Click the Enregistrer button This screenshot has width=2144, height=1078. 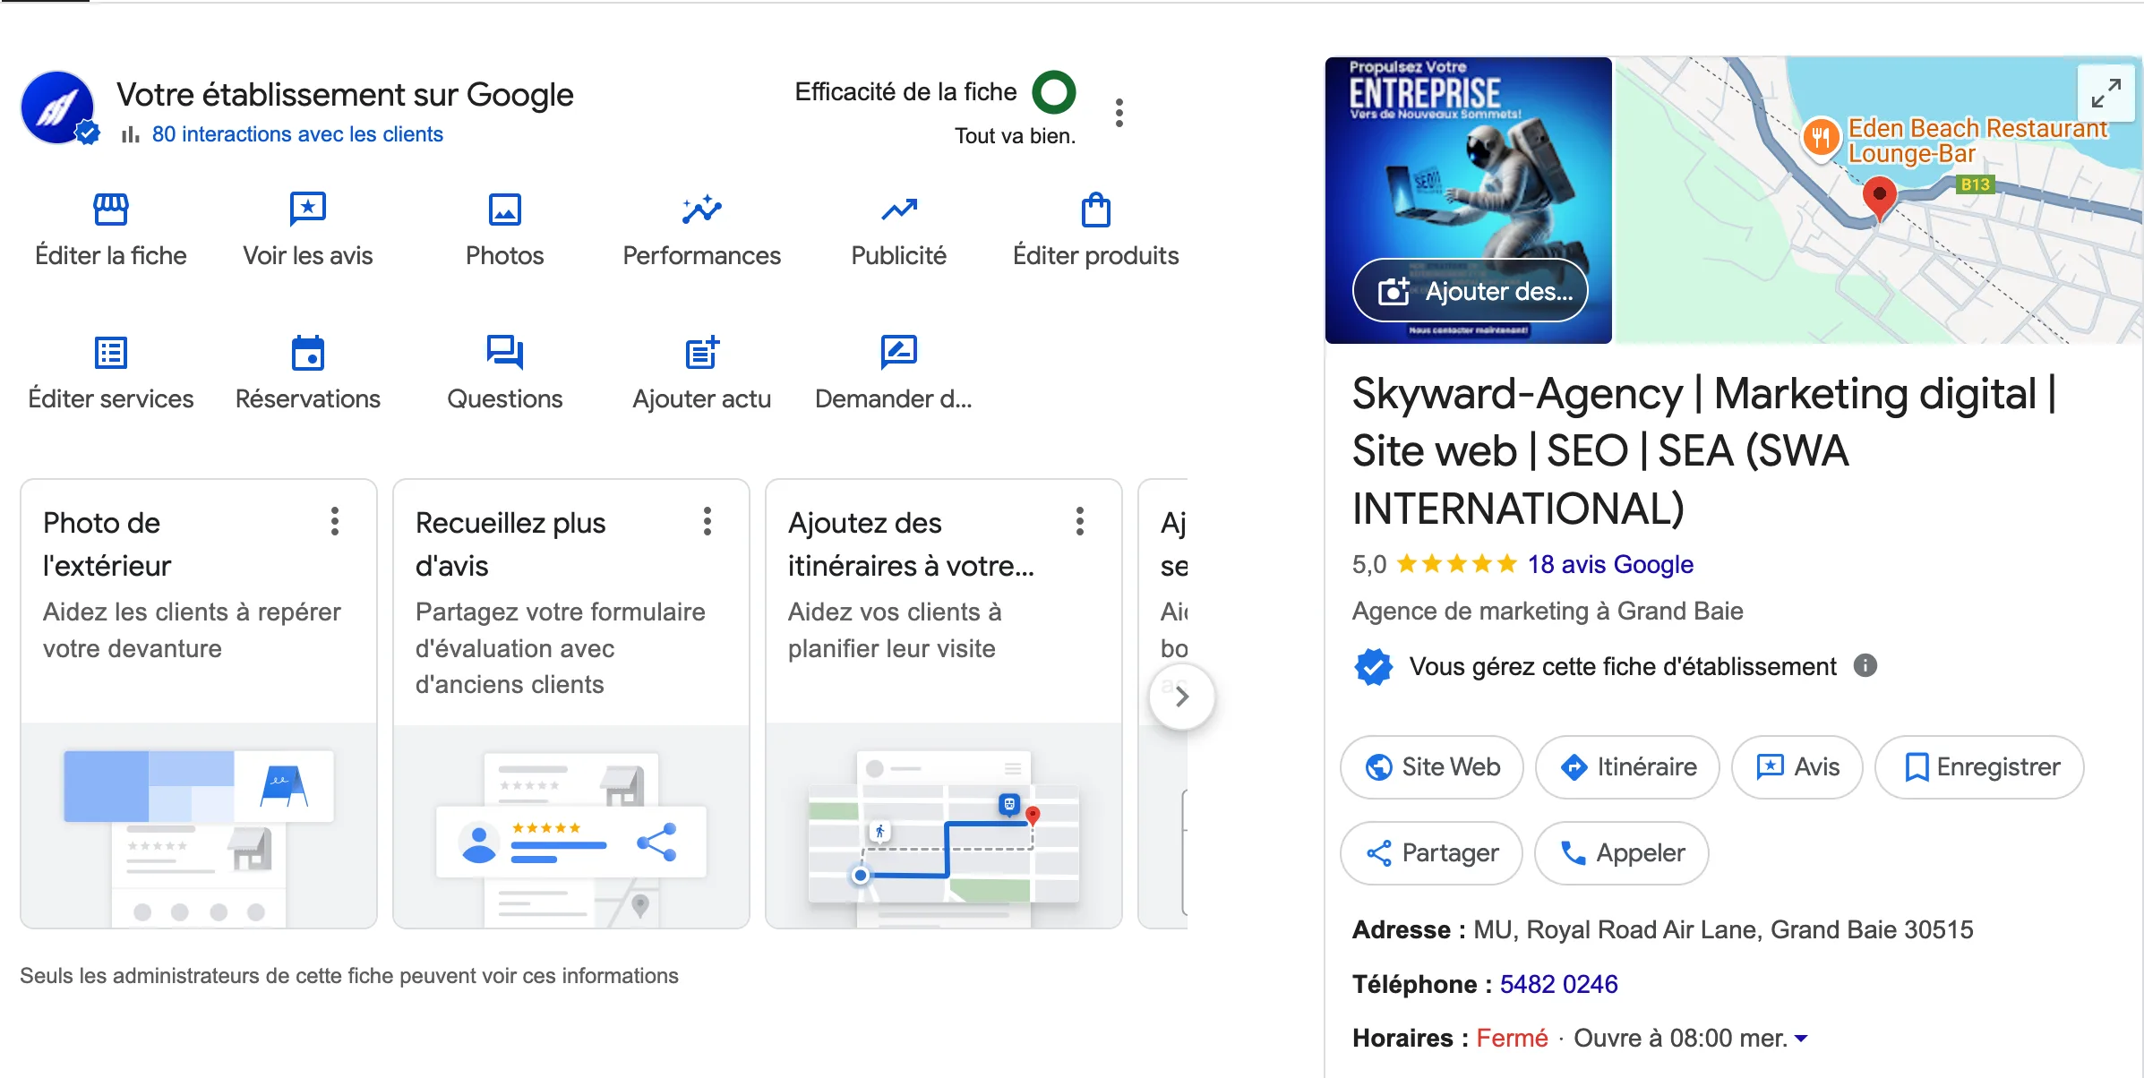(1980, 767)
